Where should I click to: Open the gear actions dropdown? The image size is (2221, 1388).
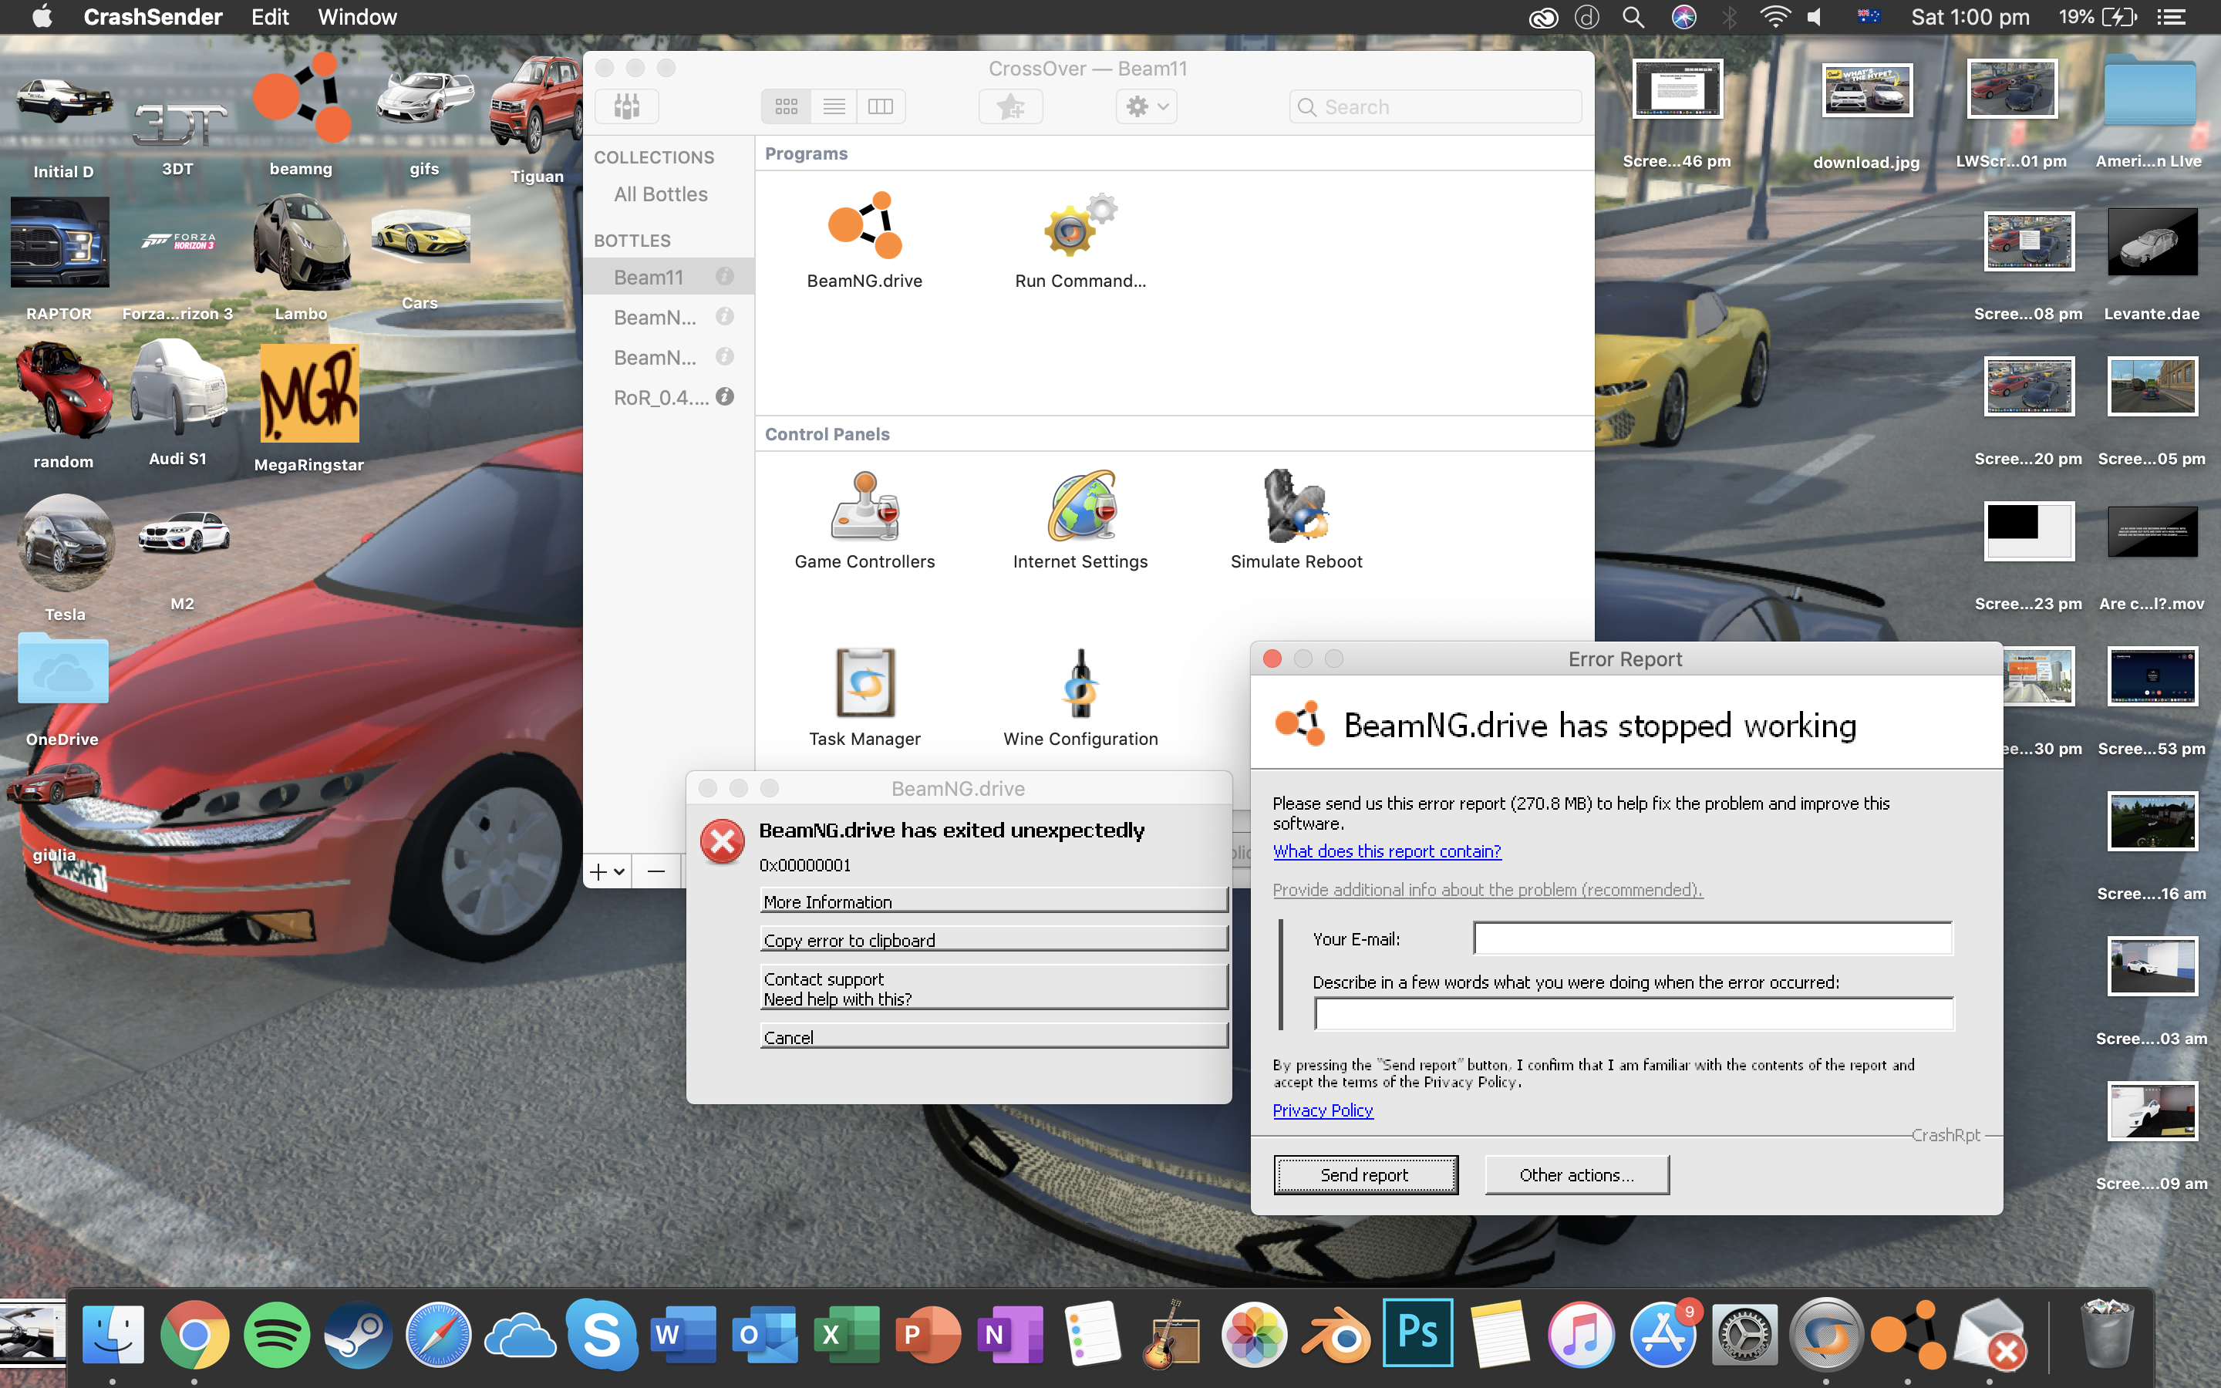pos(1146,106)
